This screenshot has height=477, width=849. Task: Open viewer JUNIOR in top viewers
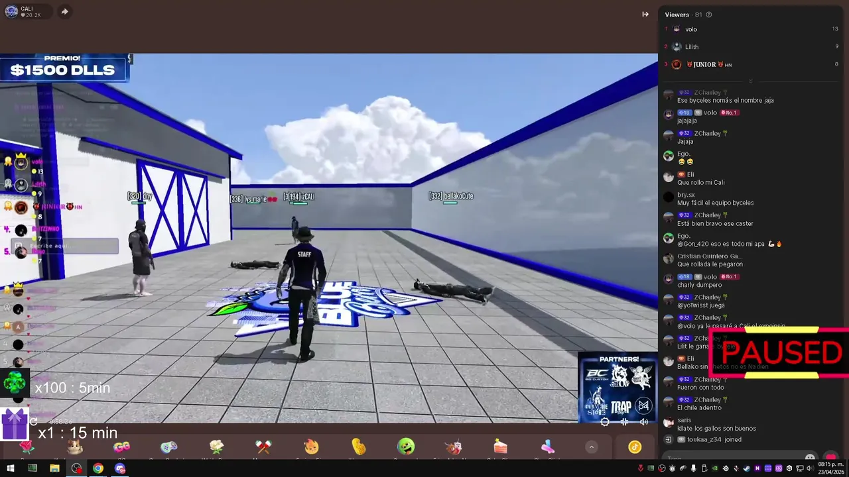[708, 64]
